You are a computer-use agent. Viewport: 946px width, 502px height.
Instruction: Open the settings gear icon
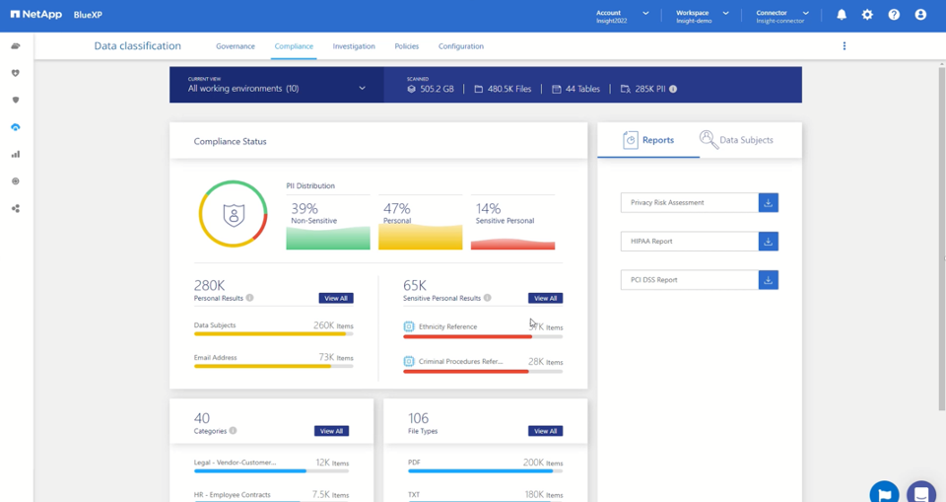[x=867, y=15]
